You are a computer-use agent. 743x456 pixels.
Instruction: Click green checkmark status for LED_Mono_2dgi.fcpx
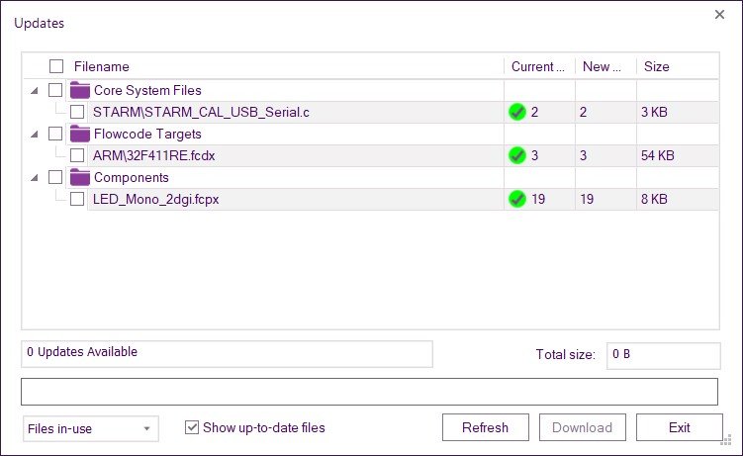click(517, 200)
